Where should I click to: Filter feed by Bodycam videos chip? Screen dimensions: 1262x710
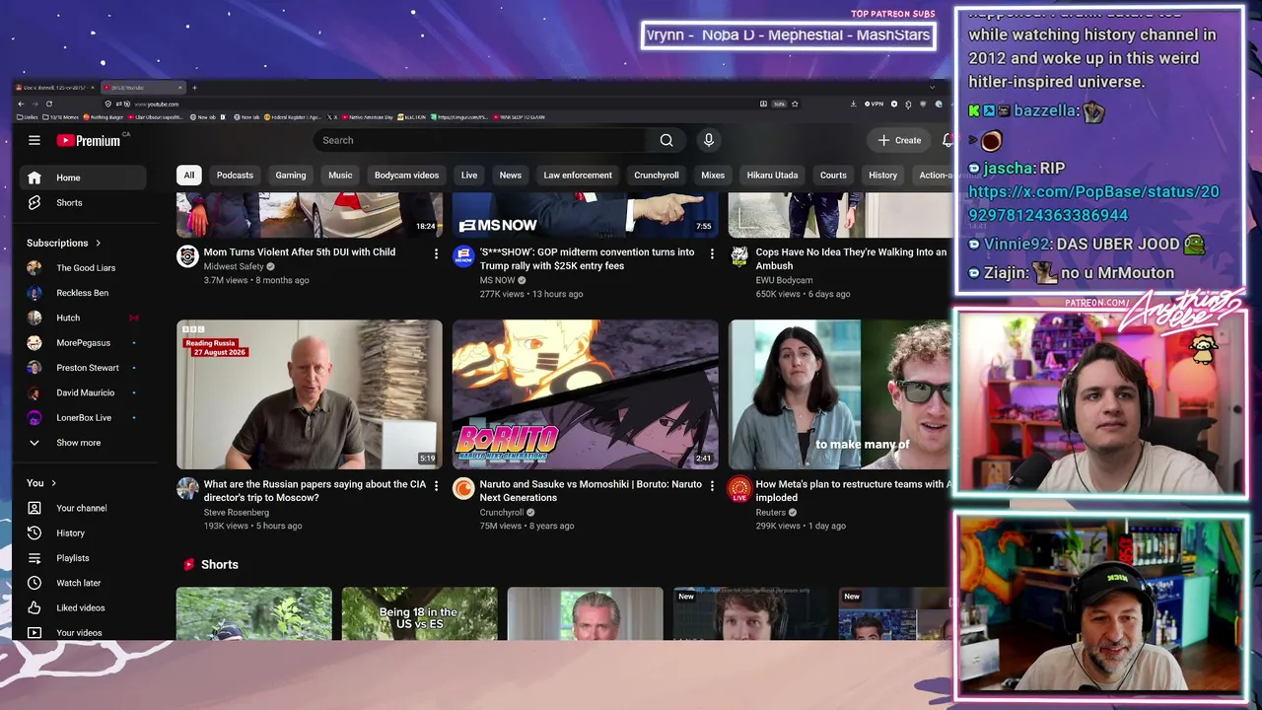tap(406, 176)
